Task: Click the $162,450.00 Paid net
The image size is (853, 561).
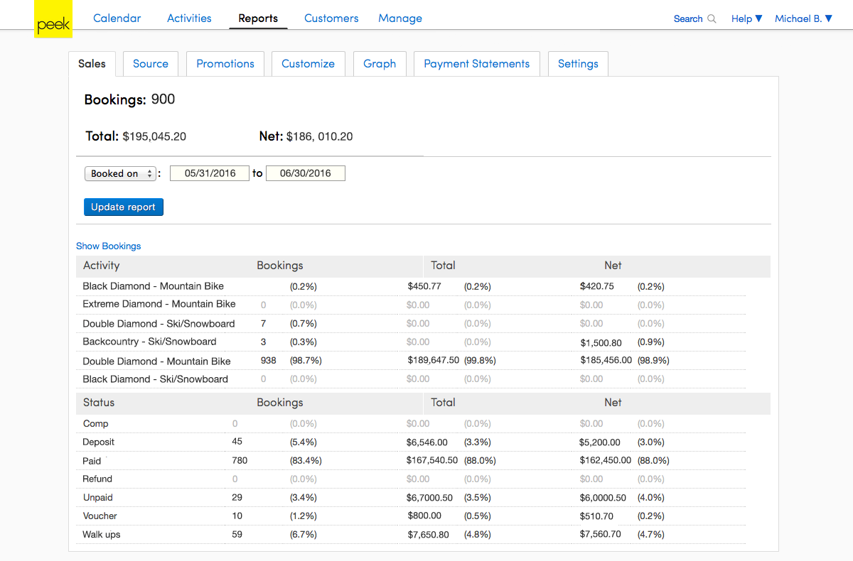Action: [x=605, y=460]
